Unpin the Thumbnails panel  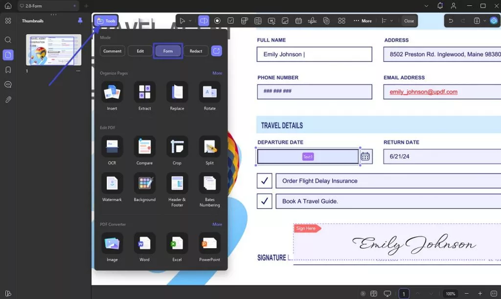point(81,21)
